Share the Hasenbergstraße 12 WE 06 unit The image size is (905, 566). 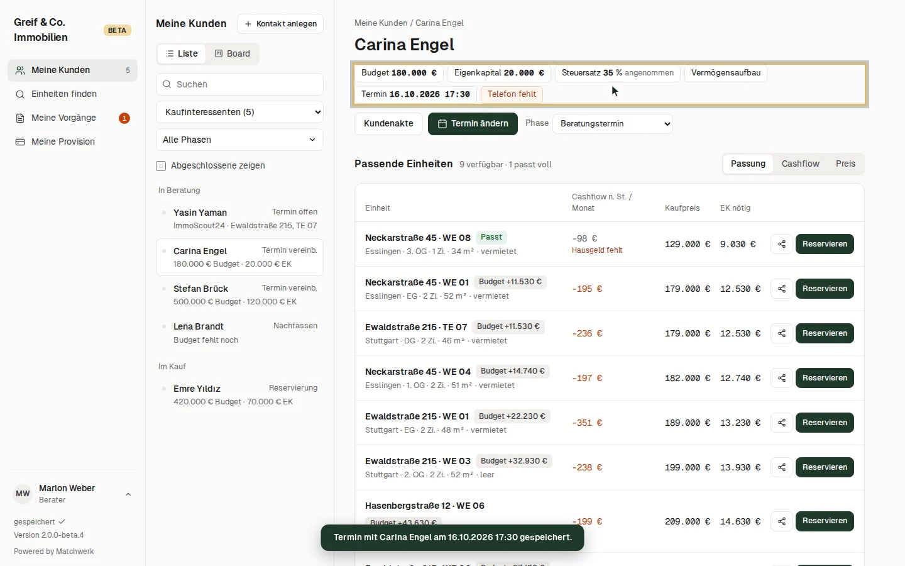click(x=782, y=521)
